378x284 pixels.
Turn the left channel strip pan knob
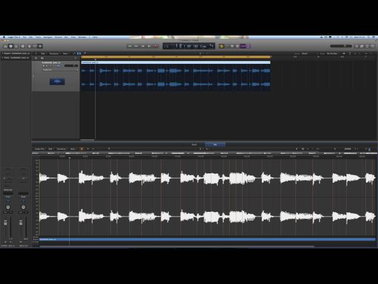8,207
